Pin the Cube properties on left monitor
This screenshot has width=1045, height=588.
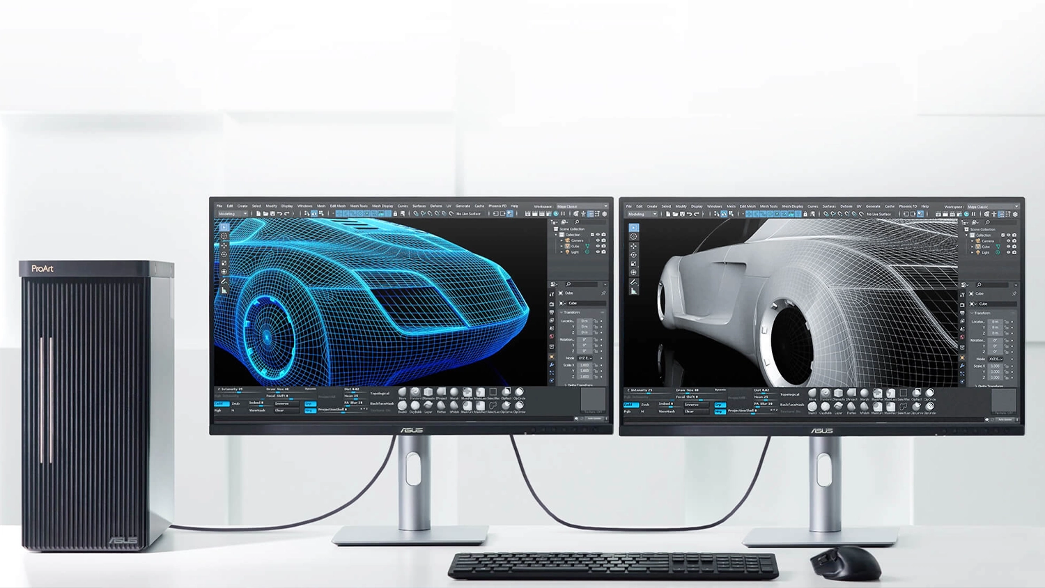tap(603, 293)
